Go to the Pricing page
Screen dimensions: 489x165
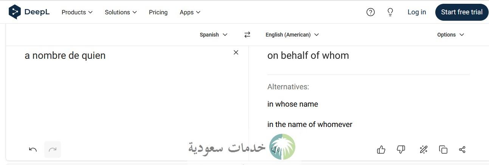click(158, 12)
